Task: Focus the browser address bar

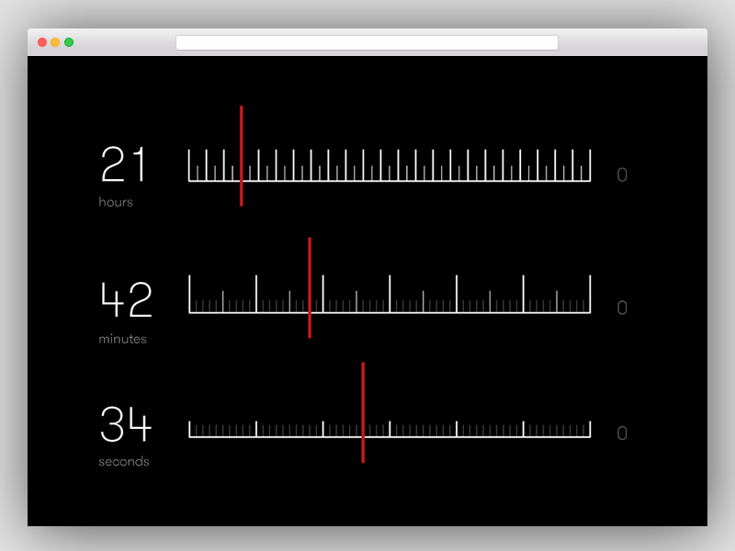Action: point(367,42)
